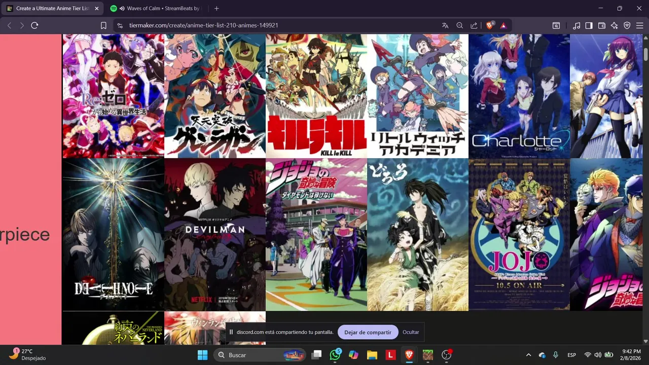Select the Little Witch Academia poster
Viewport: 649px width, 365px height.
pyautogui.click(x=418, y=96)
